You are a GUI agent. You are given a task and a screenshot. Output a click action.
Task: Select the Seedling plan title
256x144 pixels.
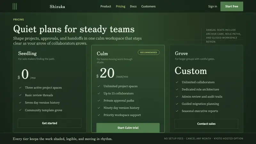point(28,53)
